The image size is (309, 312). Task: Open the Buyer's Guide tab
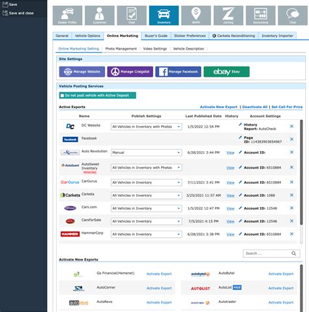156,36
